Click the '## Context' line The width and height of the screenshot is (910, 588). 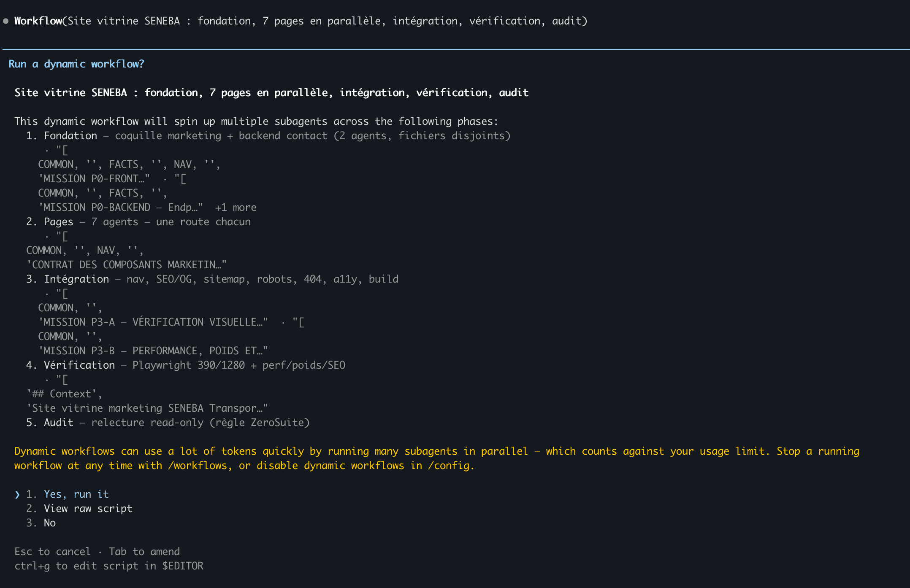point(64,394)
